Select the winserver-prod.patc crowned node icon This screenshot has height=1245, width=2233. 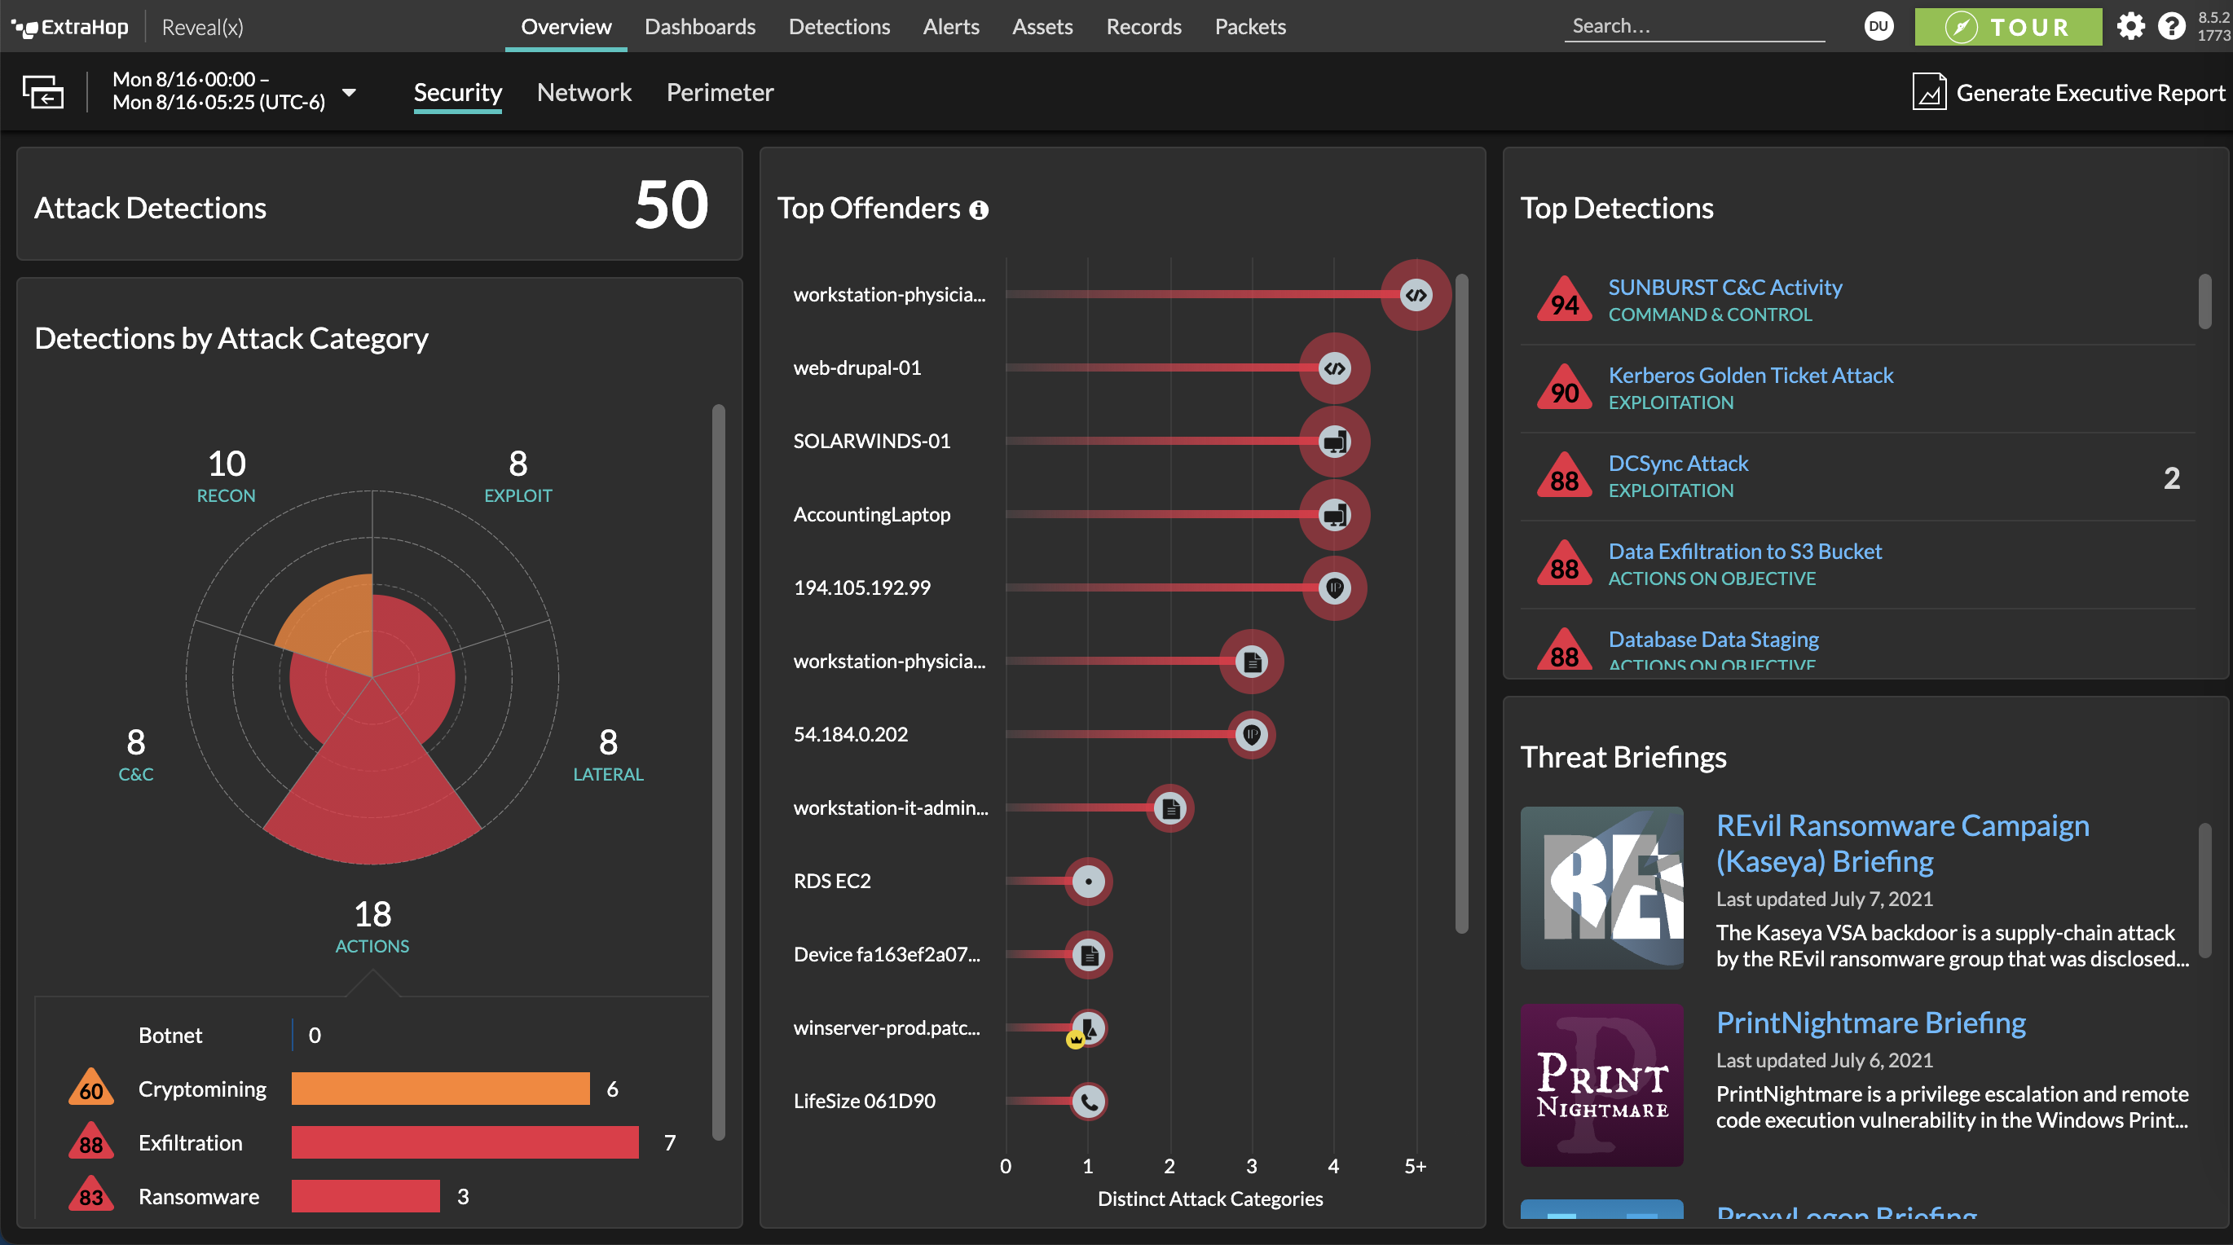1087,1028
